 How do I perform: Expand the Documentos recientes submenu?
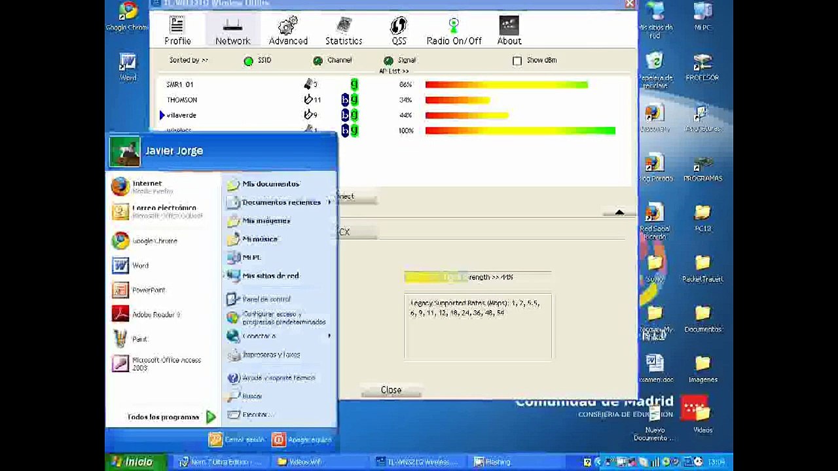(279, 202)
